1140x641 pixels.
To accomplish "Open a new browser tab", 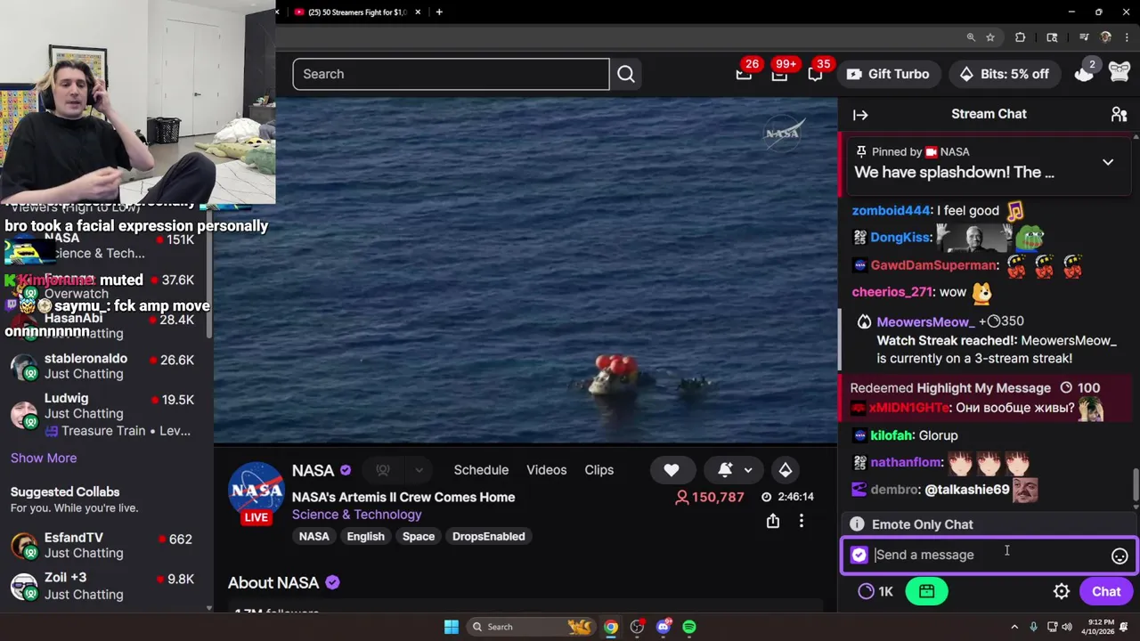I will [x=439, y=12].
